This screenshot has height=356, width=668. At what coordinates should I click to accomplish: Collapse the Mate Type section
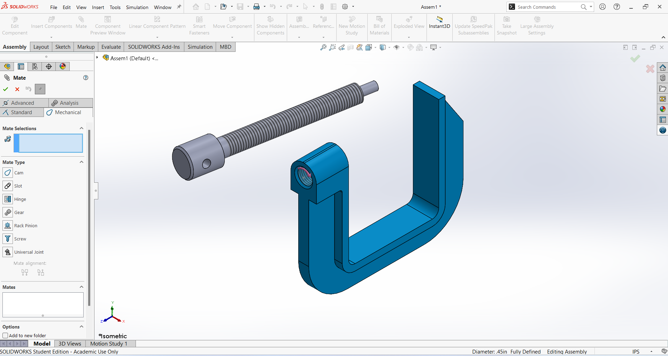[x=82, y=162]
